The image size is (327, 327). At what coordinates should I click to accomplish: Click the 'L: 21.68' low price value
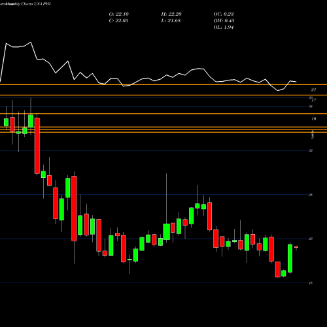(x=171, y=21)
